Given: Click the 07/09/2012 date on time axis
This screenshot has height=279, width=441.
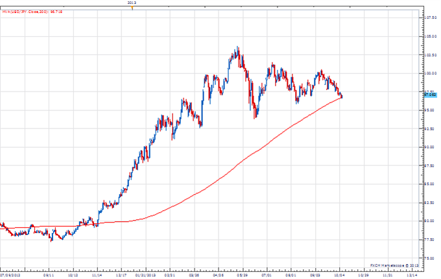Looking at the screenshot, I should click(x=10, y=274).
